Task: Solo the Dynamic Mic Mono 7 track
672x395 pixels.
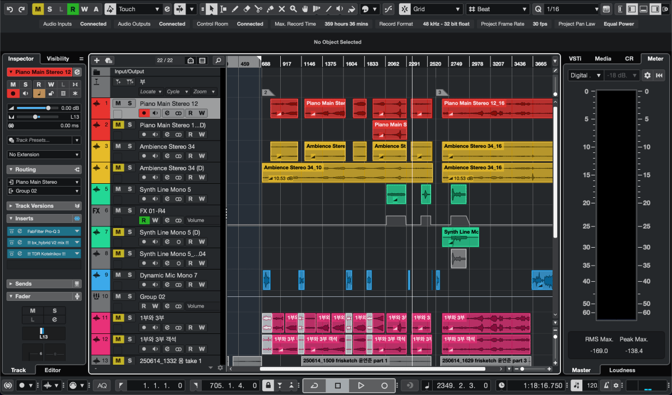Action: pos(129,275)
